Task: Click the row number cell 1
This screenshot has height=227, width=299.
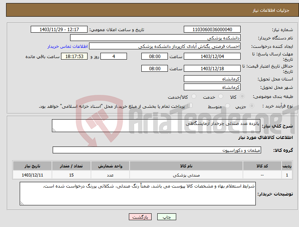Action: tap(287, 175)
